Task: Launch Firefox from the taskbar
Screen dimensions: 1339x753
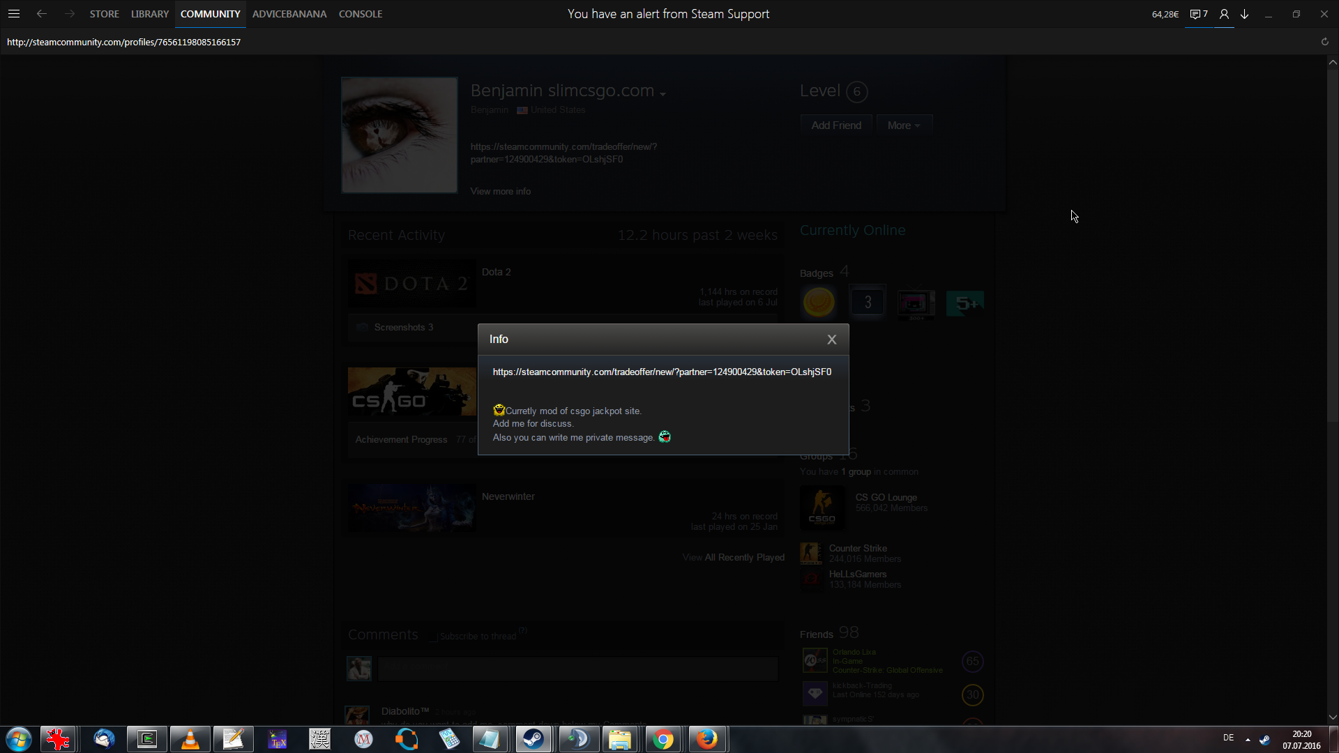Action: (706, 739)
